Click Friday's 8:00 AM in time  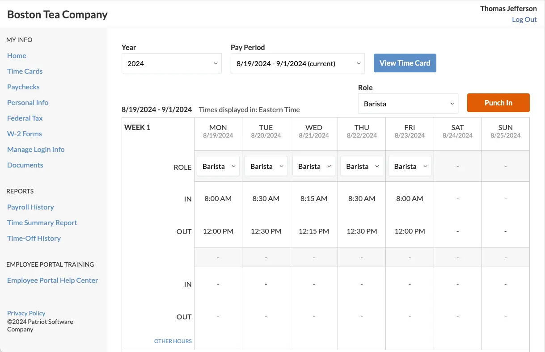point(410,199)
